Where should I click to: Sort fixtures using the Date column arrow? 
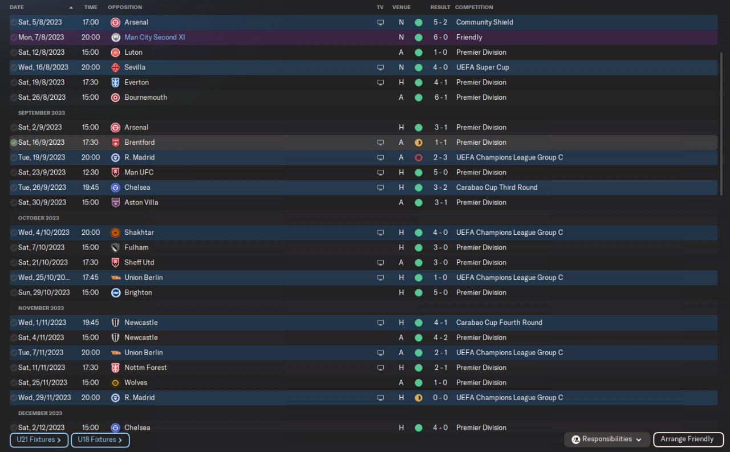pyautogui.click(x=71, y=7)
